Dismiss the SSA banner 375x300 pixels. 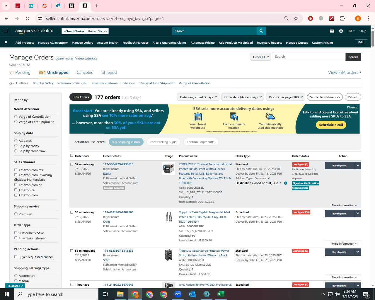(x=352, y=108)
